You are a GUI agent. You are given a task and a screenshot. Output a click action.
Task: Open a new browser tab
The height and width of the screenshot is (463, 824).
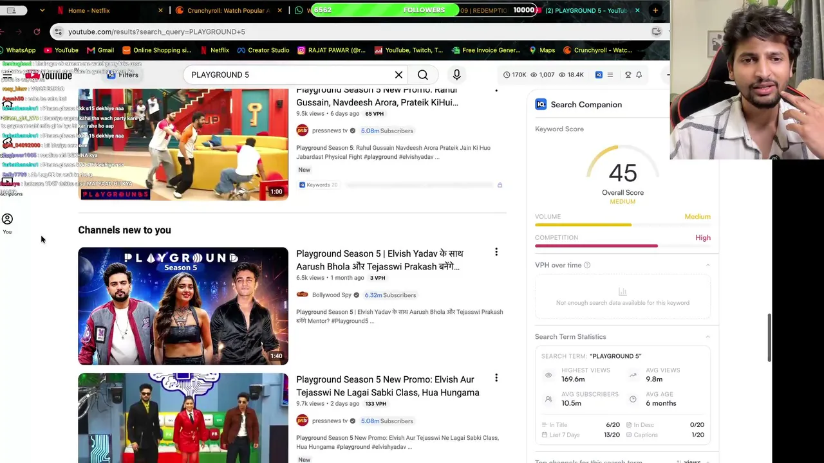coord(655,10)
